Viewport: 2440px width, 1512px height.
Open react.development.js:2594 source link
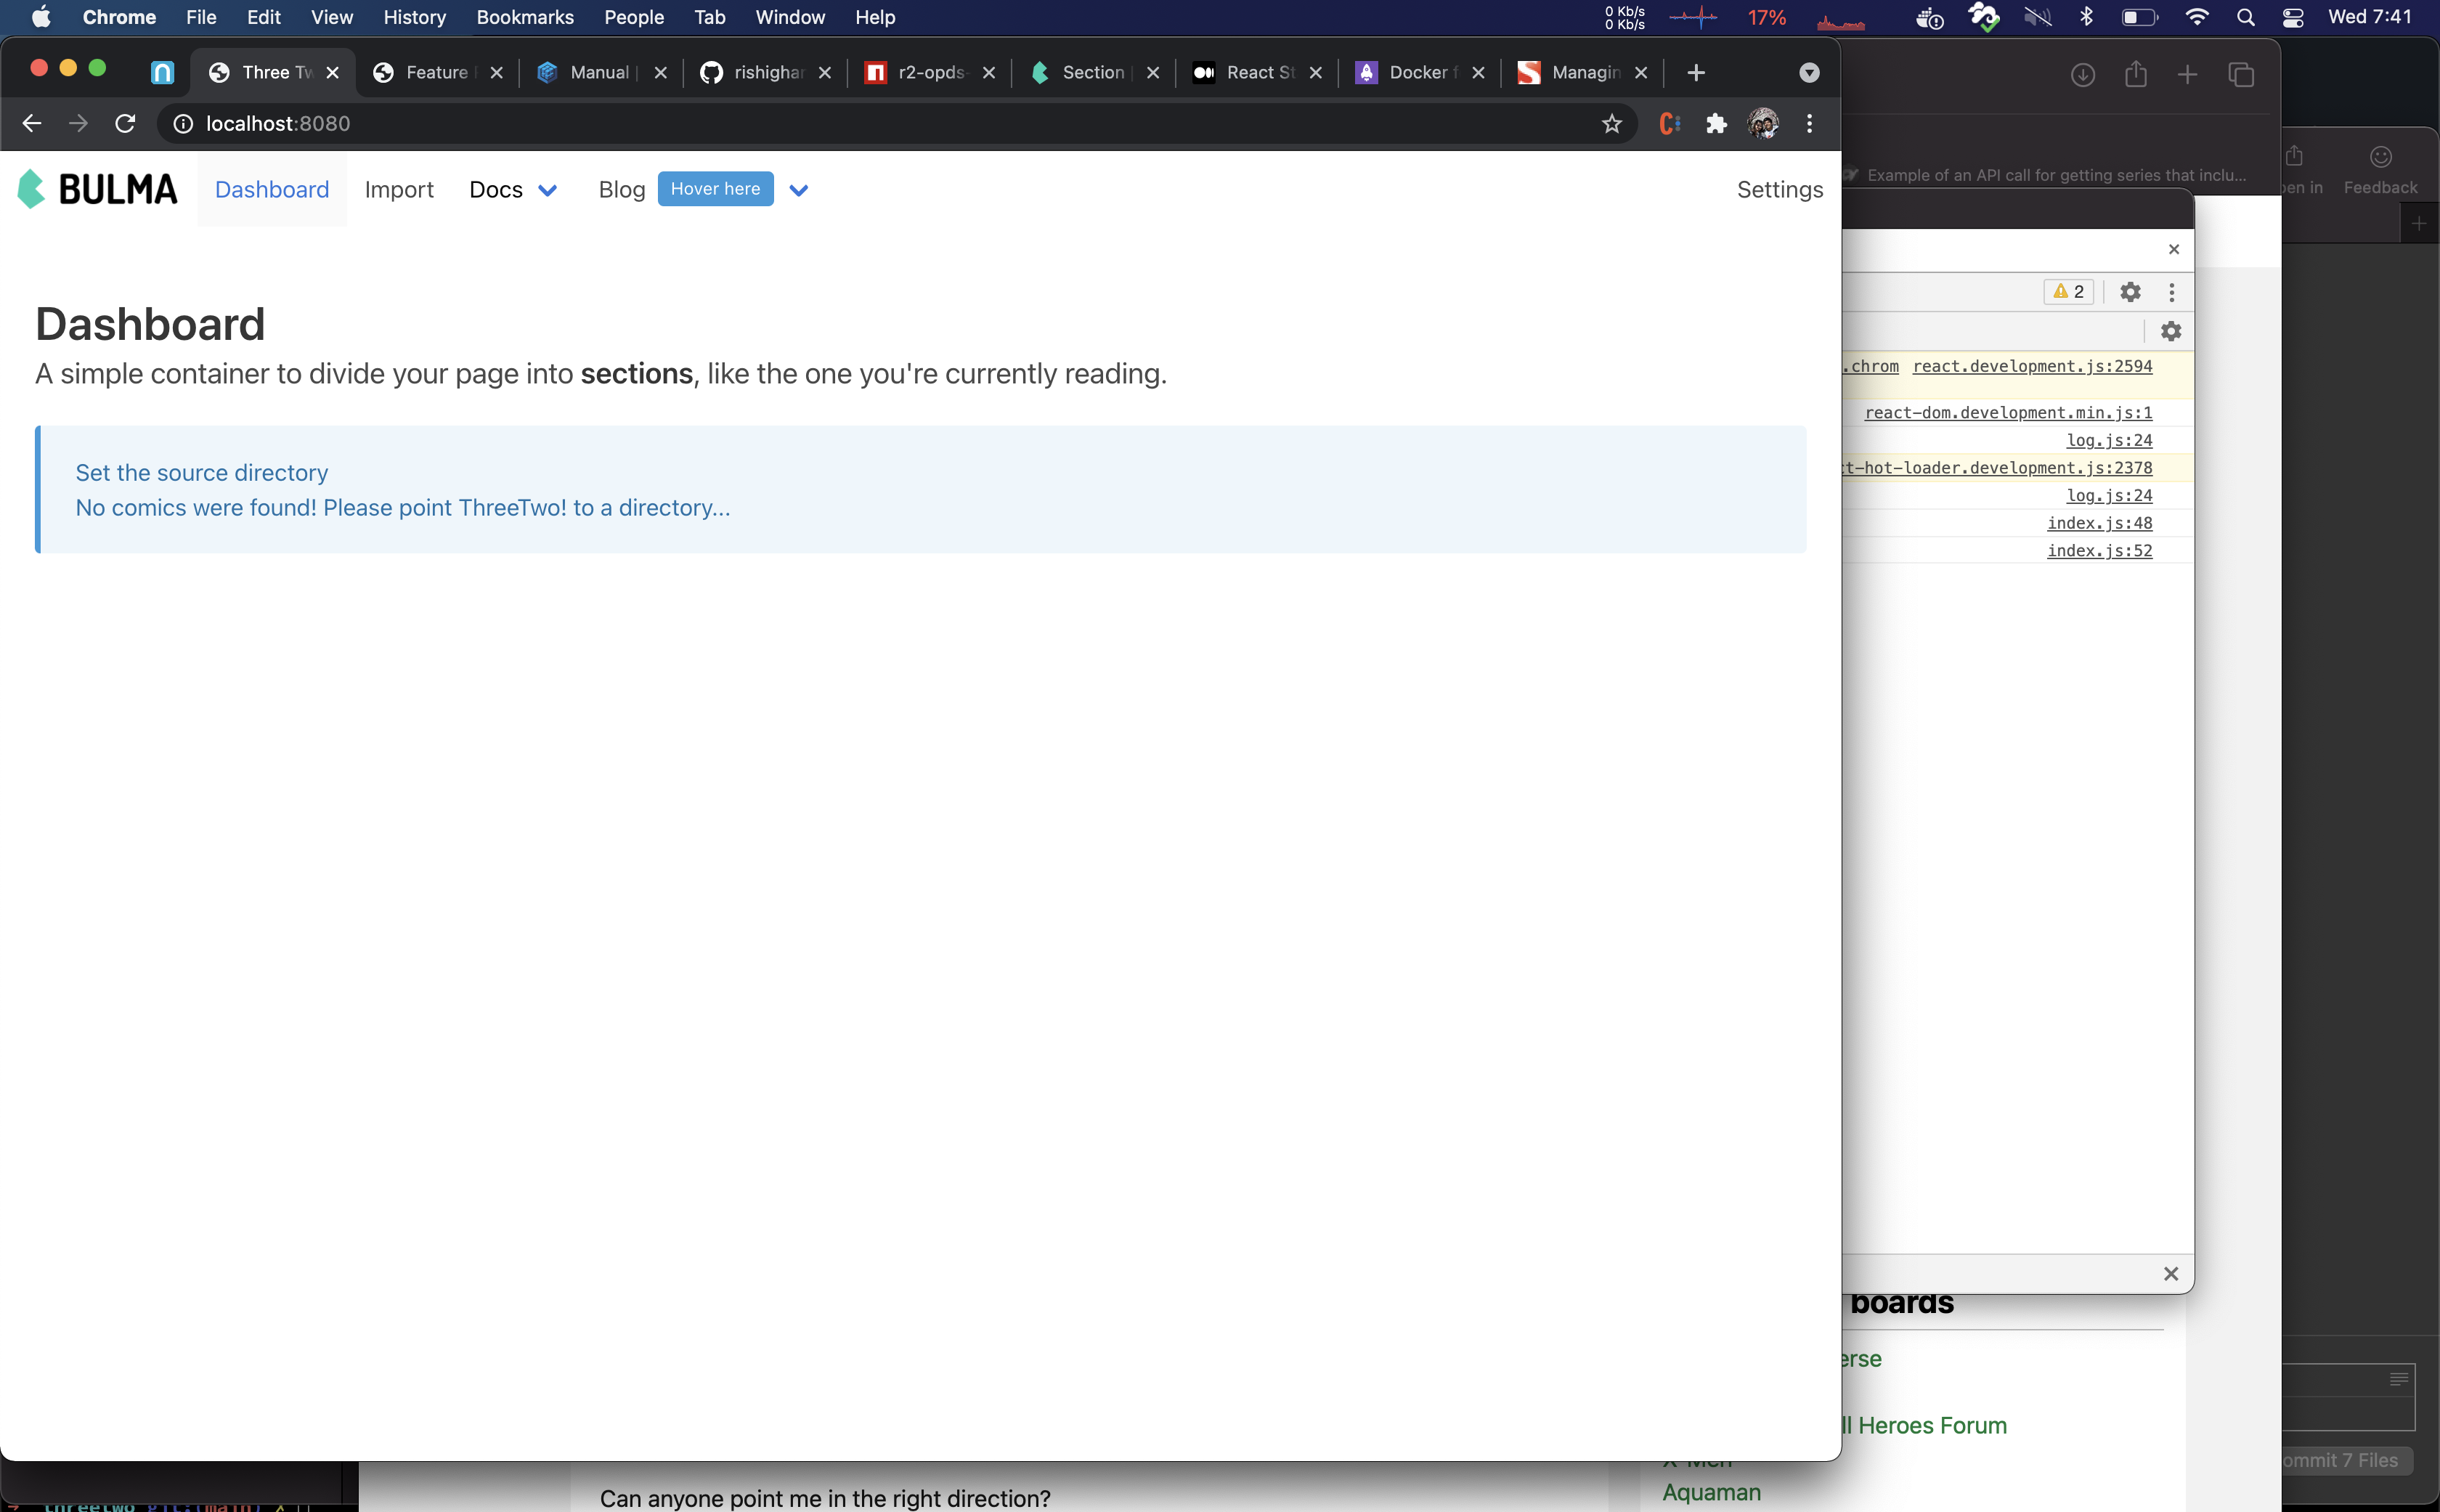(2032, 366)
